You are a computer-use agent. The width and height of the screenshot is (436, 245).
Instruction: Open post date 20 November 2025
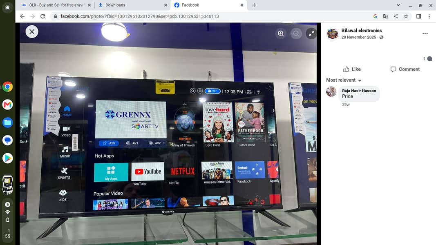coord(358,37)
